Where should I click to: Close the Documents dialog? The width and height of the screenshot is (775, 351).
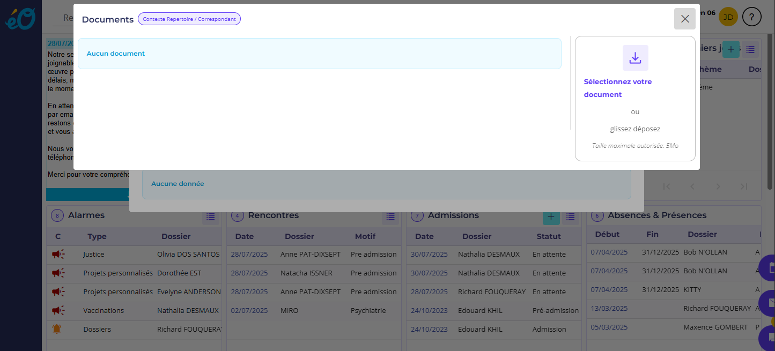[x=684, y=19]
